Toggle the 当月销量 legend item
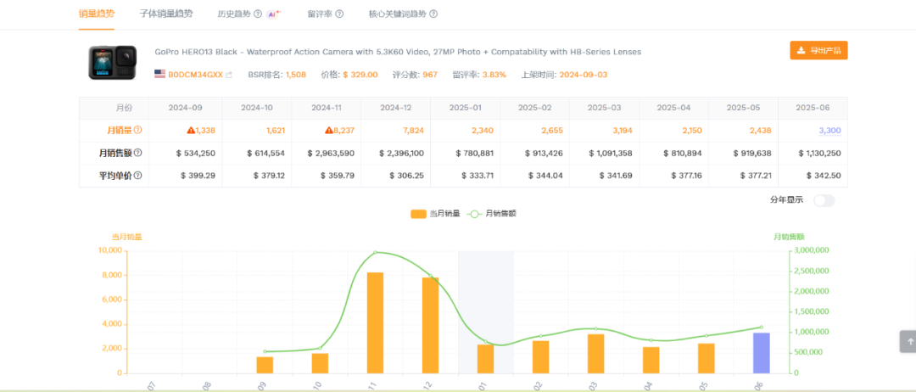 pos(435,214)
